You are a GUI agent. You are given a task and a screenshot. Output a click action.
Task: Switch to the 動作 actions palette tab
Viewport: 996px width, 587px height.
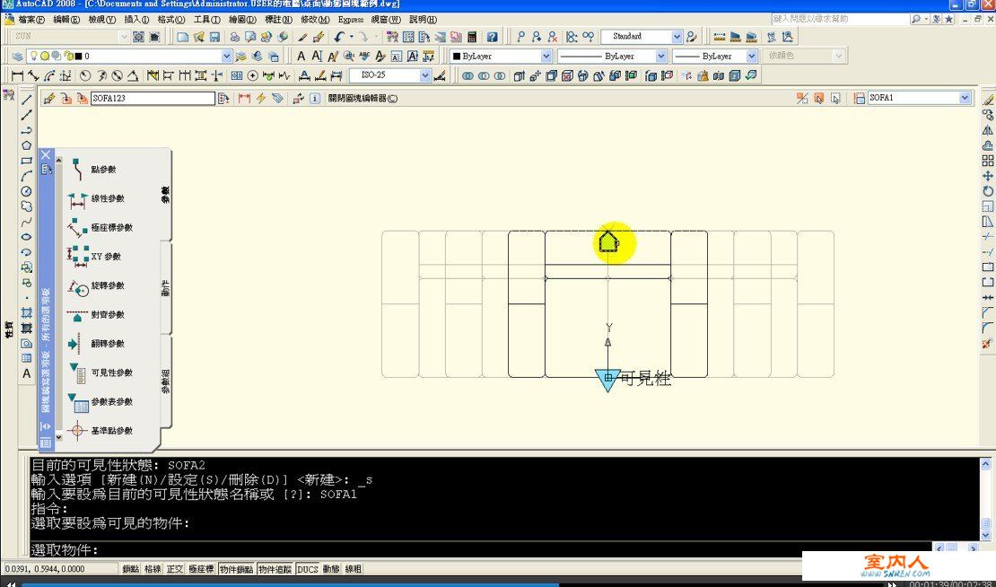(165, 288)
